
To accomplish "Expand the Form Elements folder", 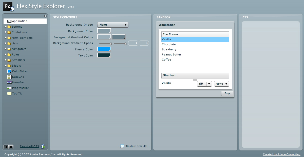I will point(6,38).
